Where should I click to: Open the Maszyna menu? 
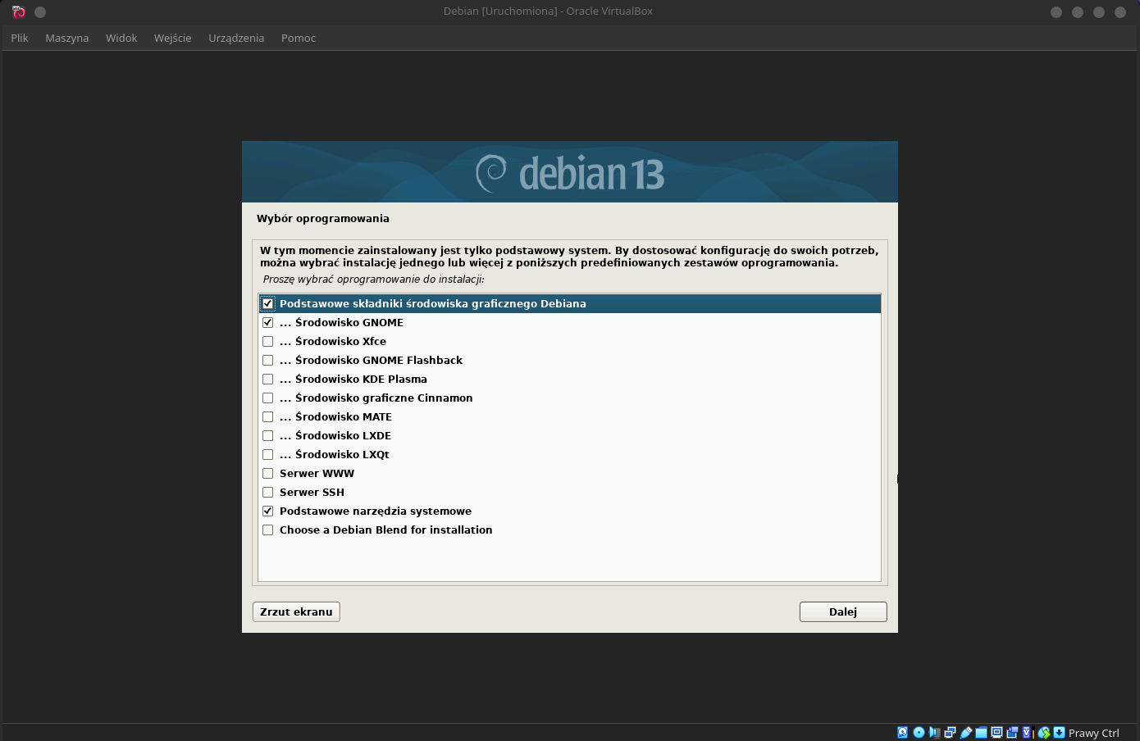[x=67, y=38]
